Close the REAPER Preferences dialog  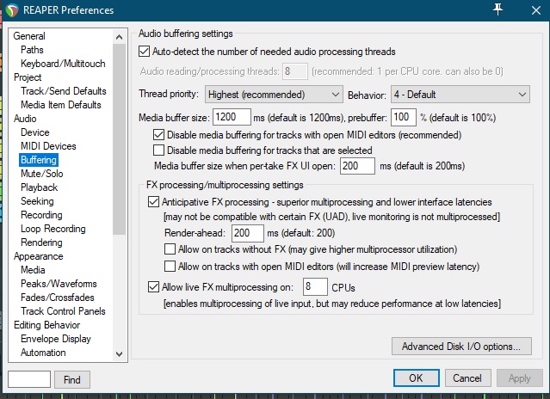click(536, 10)
